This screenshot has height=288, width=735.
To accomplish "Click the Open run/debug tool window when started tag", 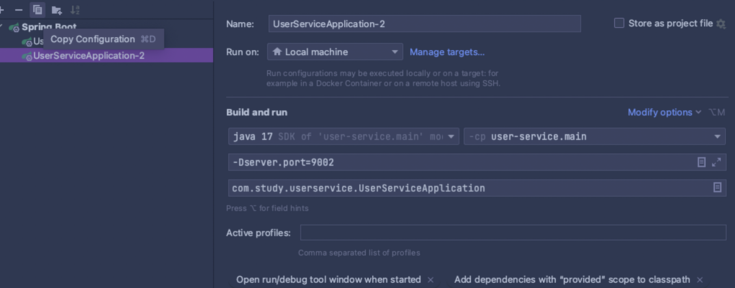I will pos(328,280).
